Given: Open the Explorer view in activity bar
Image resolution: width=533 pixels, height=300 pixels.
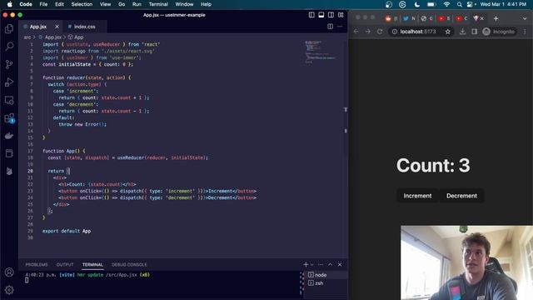Looking at the screenshot, I should pos(9,28).
